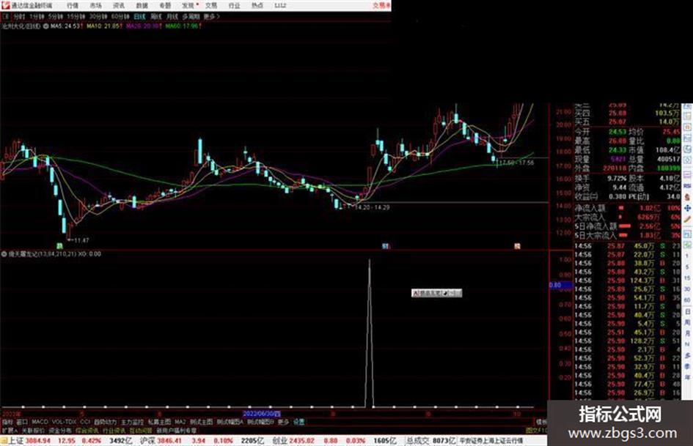The height and width of the screenshot is (446, 693).
Task: Click the 净流入额 row in quote panel
Action: tap(627, 208)
